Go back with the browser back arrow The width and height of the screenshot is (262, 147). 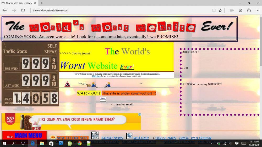coord(5,10)
